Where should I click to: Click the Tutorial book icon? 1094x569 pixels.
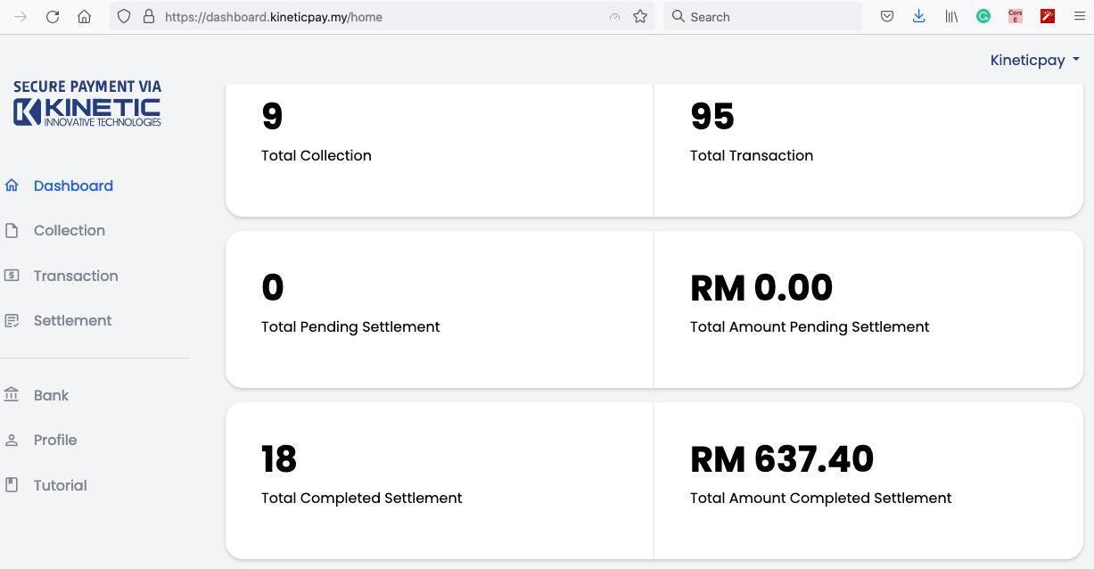tap(12, 485)
